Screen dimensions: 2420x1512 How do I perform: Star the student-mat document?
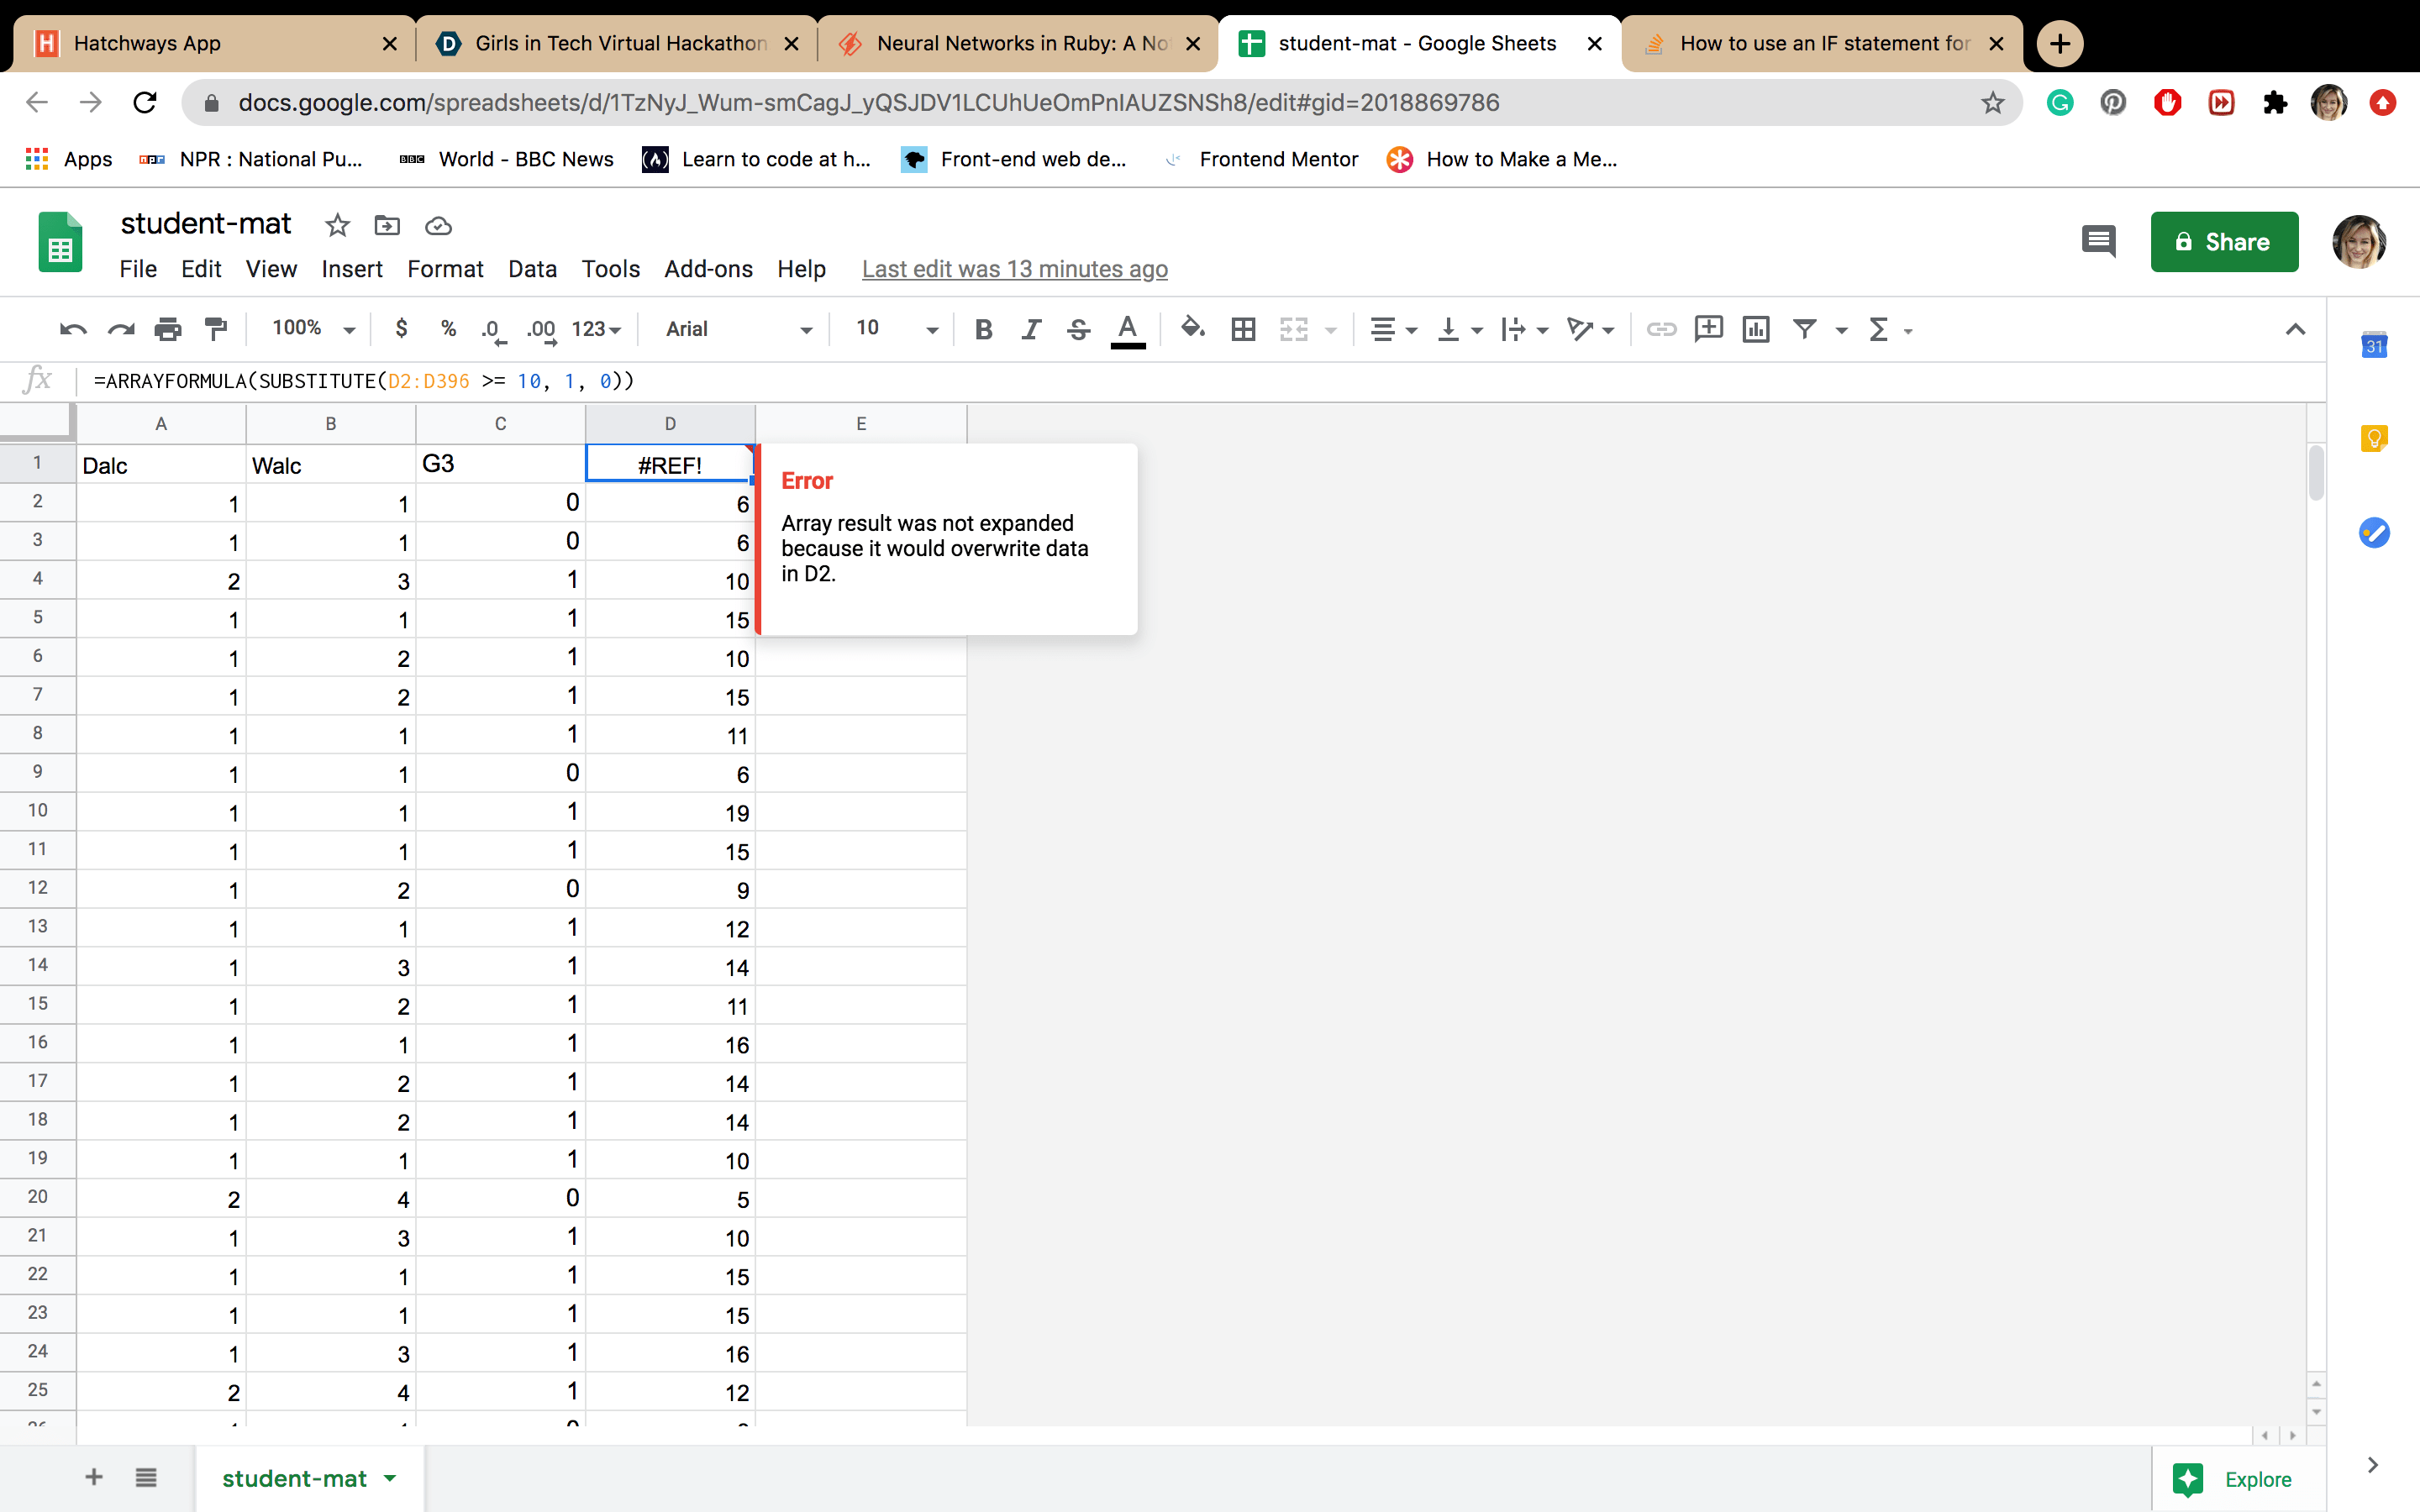pos(337,225)
